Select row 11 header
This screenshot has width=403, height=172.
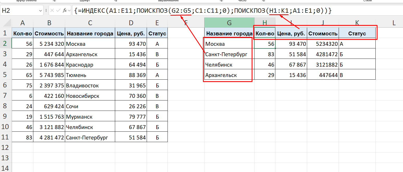click(6, 137)
